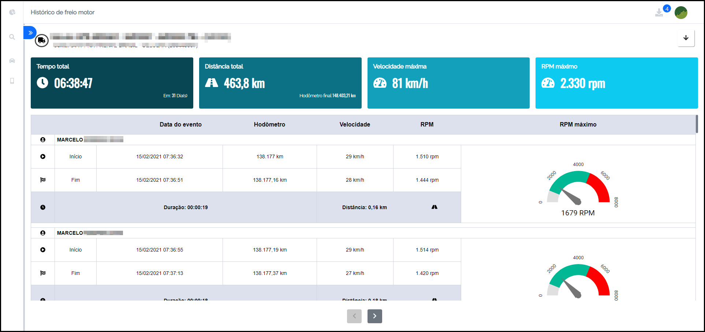705x332 pixels.
Task: Select date 15/02/2021 07:36:55
Action: pos(160,250)
